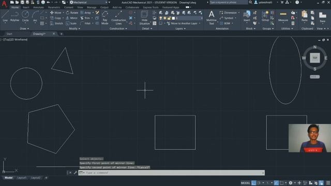Click the Construction Lines tool
The height and width of the screenshot is (186, 331).
coord(118,18)
